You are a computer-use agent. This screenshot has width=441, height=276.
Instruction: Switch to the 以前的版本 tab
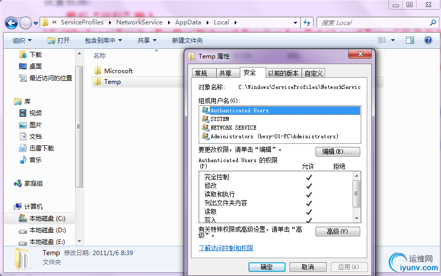283,73
